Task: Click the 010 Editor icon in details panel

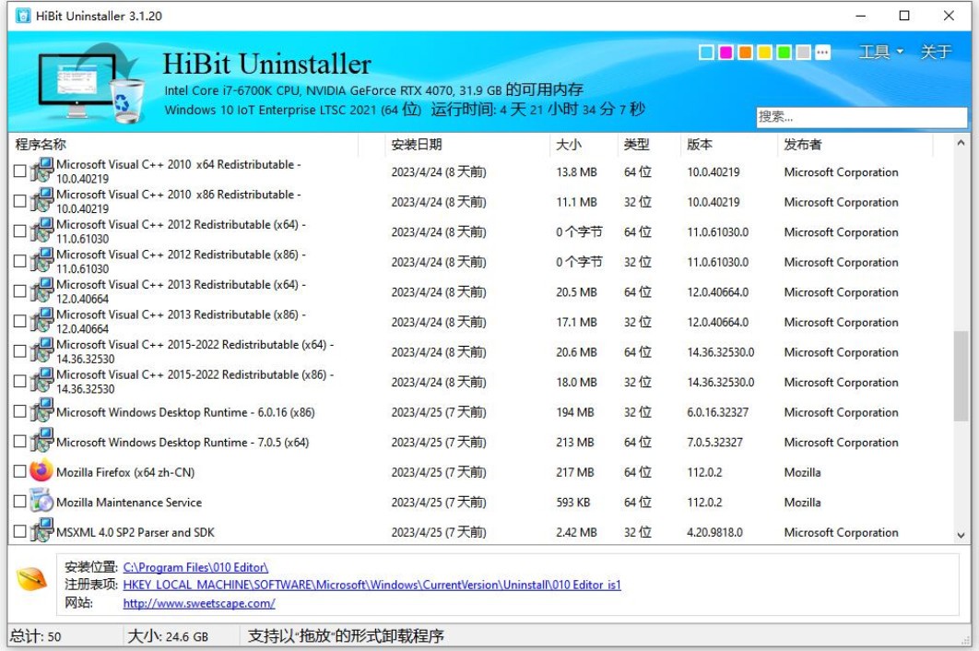Action: click(32, 578)
